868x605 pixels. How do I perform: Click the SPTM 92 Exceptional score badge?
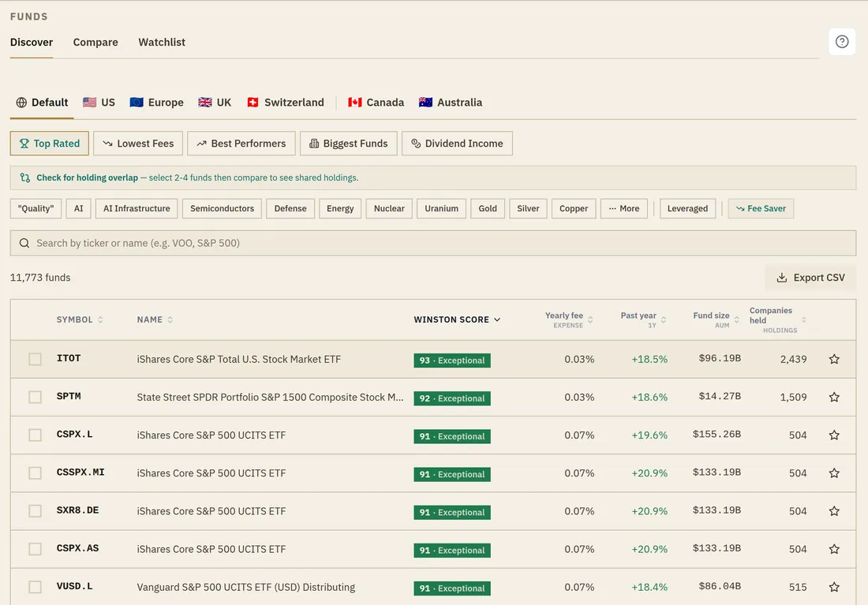tap(451, 398)
